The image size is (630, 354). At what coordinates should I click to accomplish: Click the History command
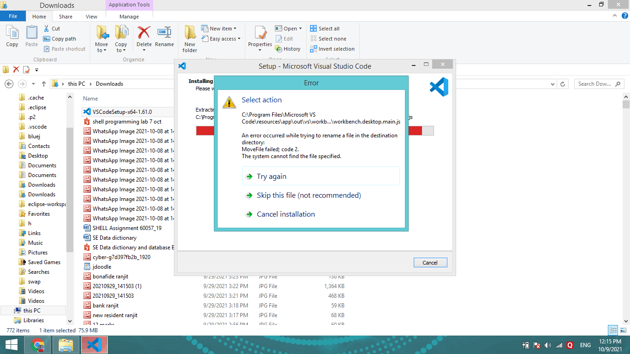pyautogui.click(x=288, y=49)
